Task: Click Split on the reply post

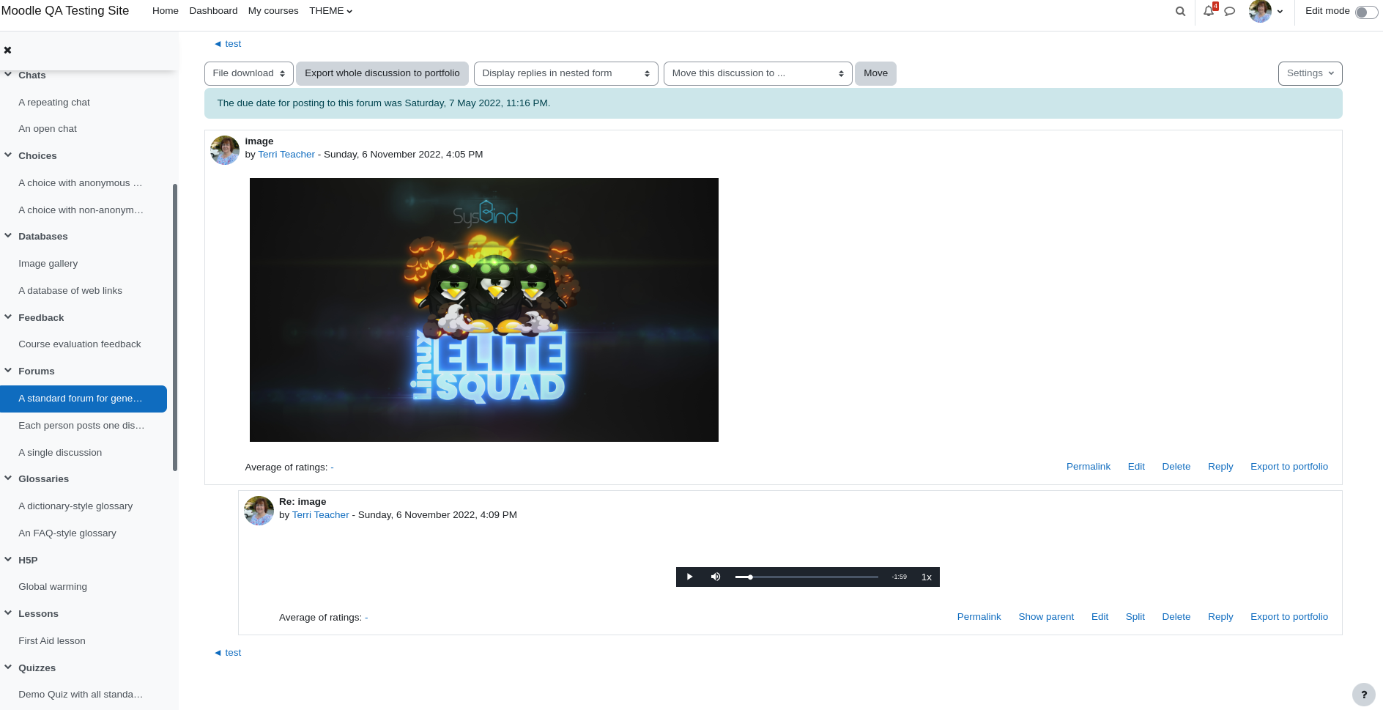Action: point(1135,617)
